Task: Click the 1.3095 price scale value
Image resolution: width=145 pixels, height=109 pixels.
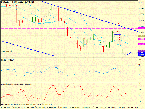Action: 141,2
